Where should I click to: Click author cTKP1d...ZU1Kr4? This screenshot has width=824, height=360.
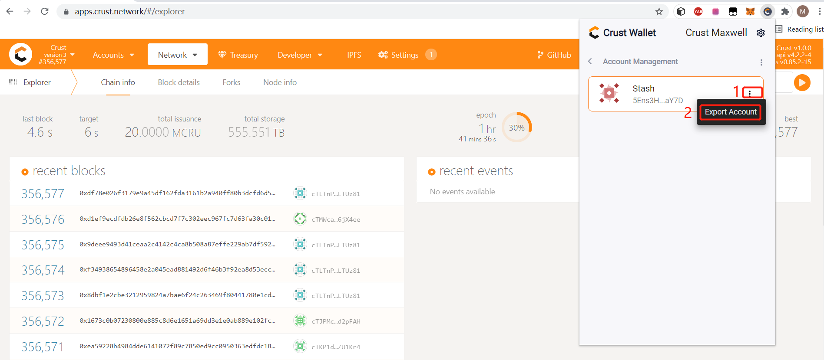tap(336, 347)
